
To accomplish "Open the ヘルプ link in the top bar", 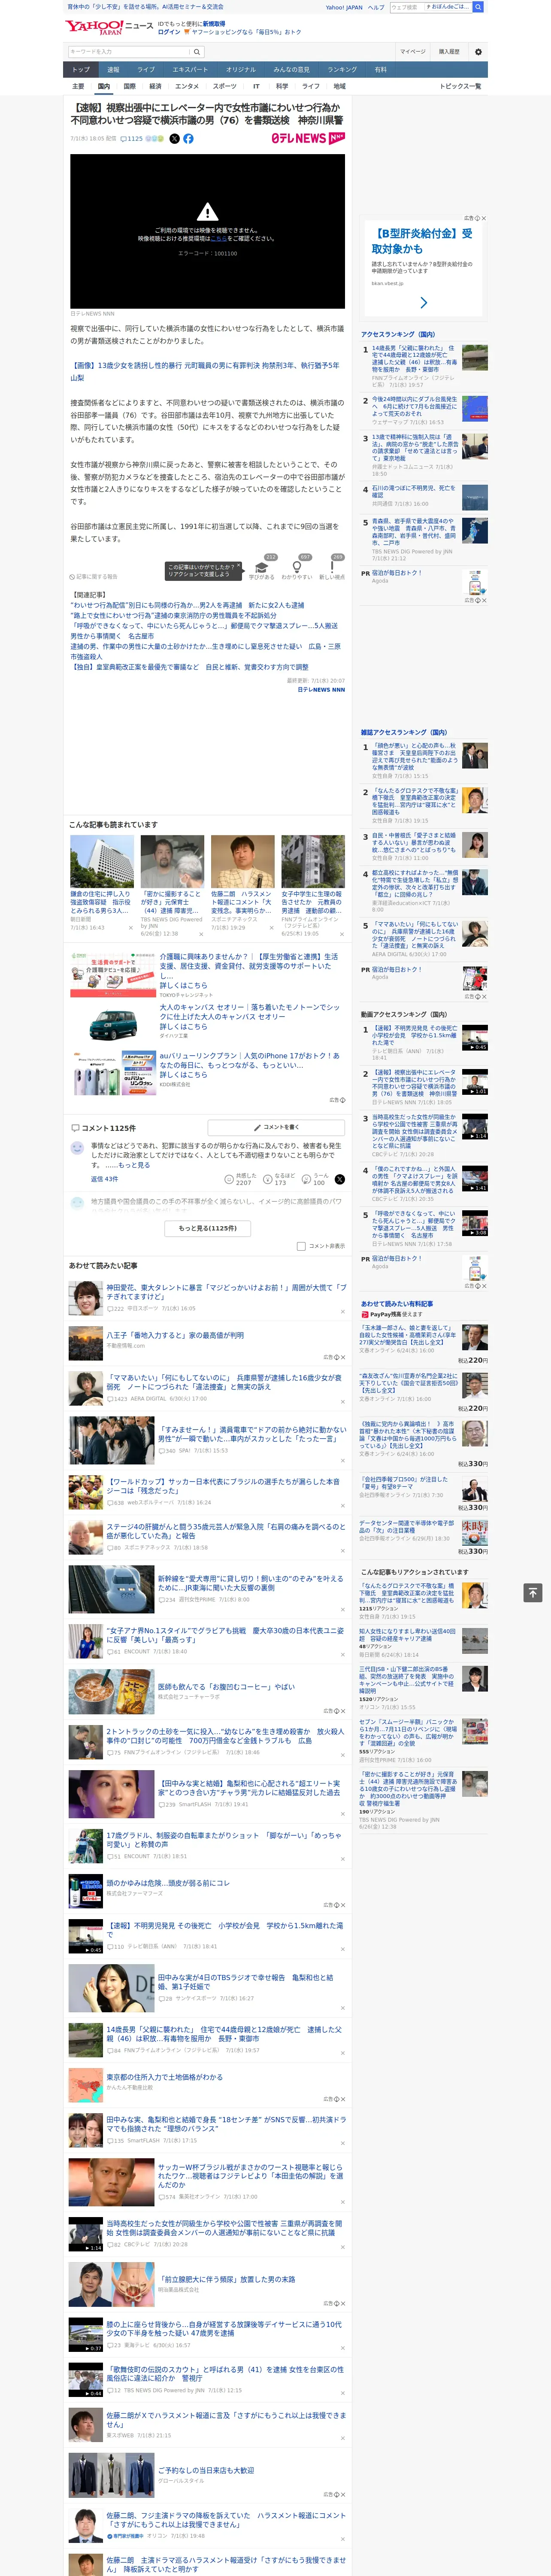I will pos(375,7).
